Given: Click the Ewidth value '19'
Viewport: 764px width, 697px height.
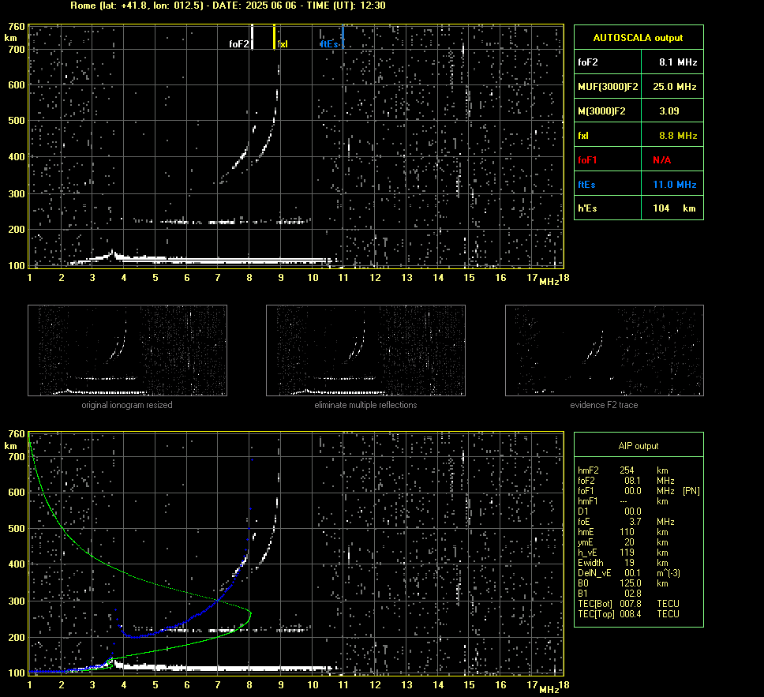Looking at the screenshot, I should 629,563.
